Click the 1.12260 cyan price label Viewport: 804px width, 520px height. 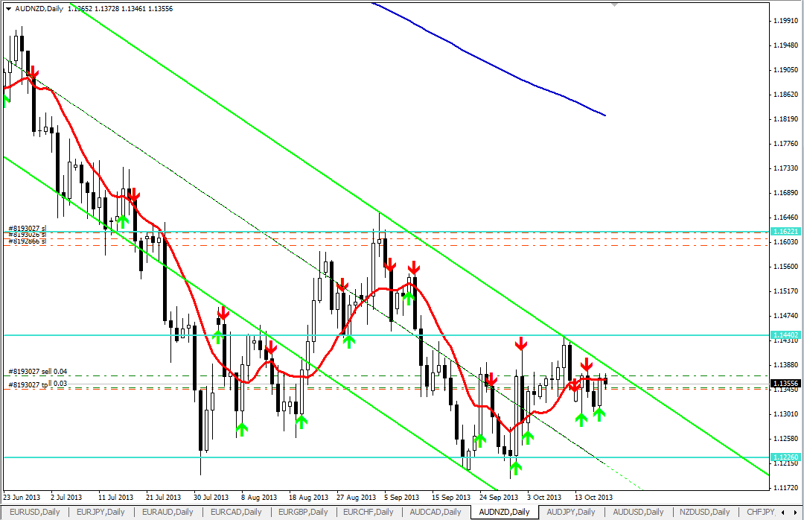coord(785,457)
